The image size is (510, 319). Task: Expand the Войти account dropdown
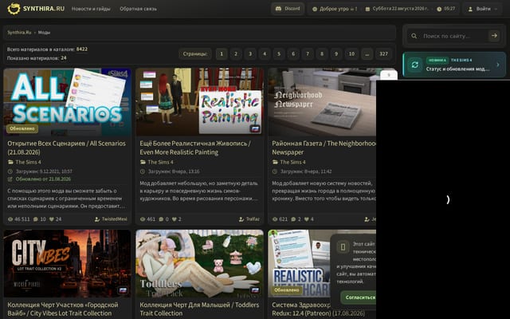click(483, 9)
